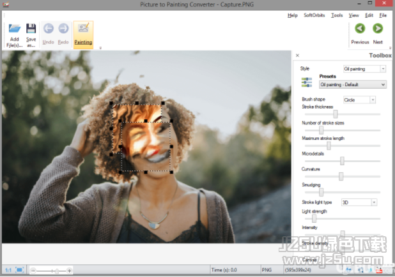The image size is (395, 277).
Task: Open the View menu
Action: click(x=353, y=15)
